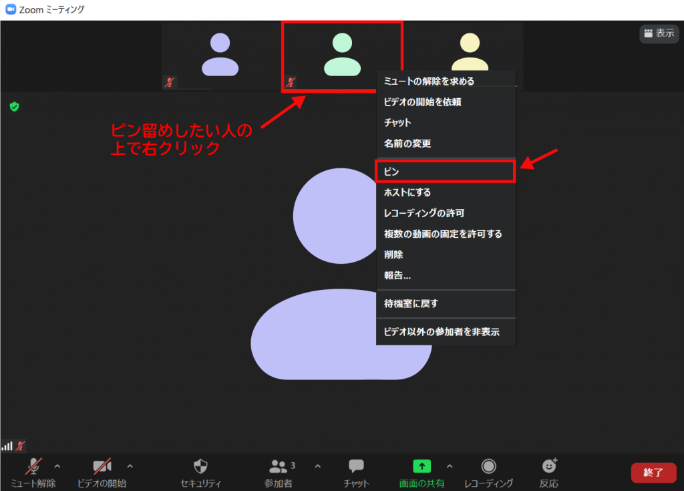
Task: Open the Chat bubble icon in toolbar
Action: click(356, 466)
